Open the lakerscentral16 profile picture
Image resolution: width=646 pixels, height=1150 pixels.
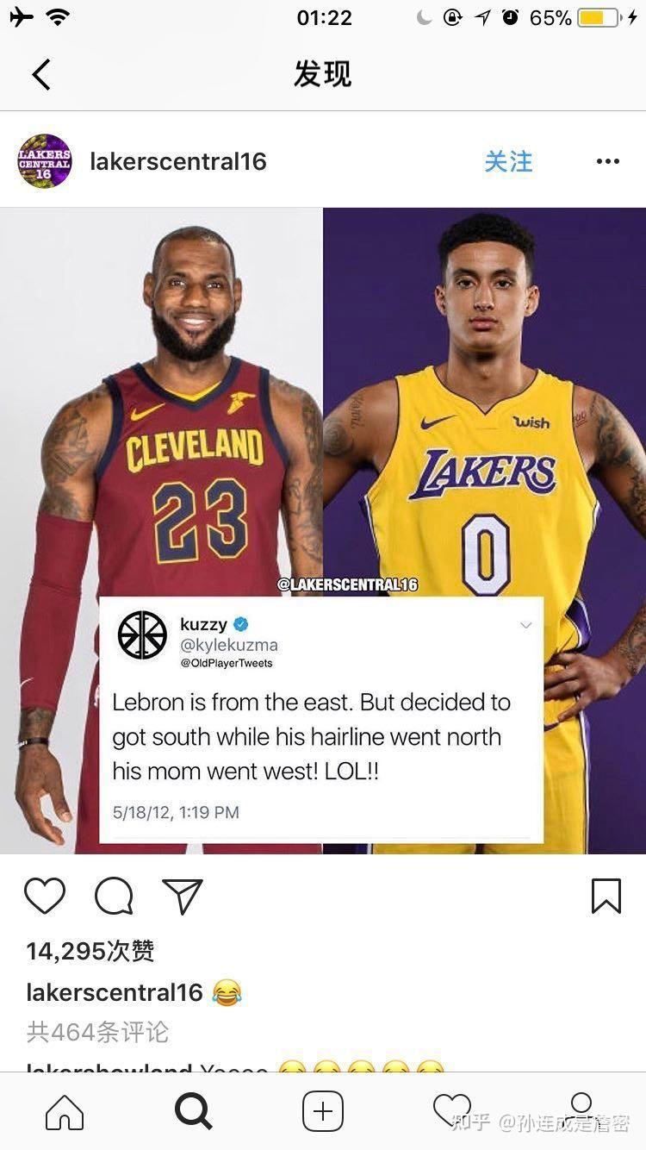[x=45, y=161]
